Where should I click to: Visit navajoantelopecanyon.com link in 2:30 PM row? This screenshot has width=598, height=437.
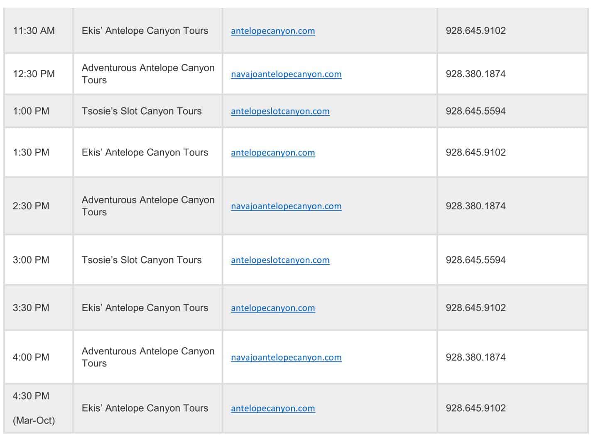tap(286, 206)
